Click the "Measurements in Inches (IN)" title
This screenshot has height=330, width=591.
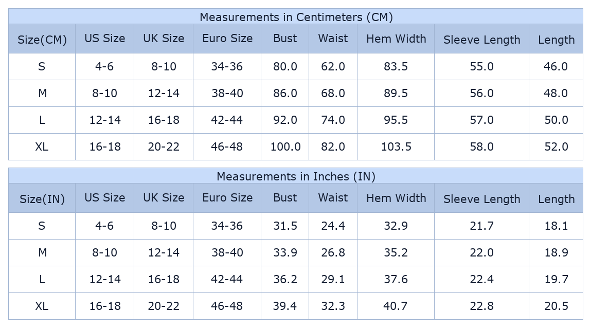tap(296, 176)
